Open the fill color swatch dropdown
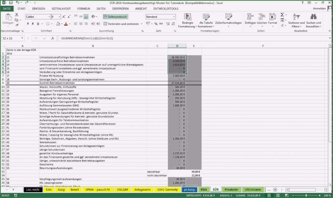Viewport: 333px width, 198px height. click(62, 24)
